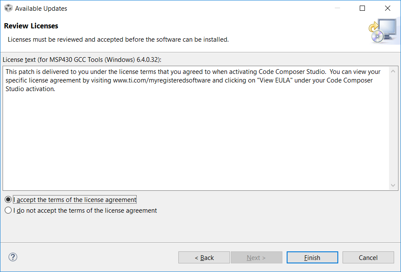Image resolution: width=401 pixels, height=272 pixels.
Task: Click the install wizard banner graphic
Action: pos(382,31)
